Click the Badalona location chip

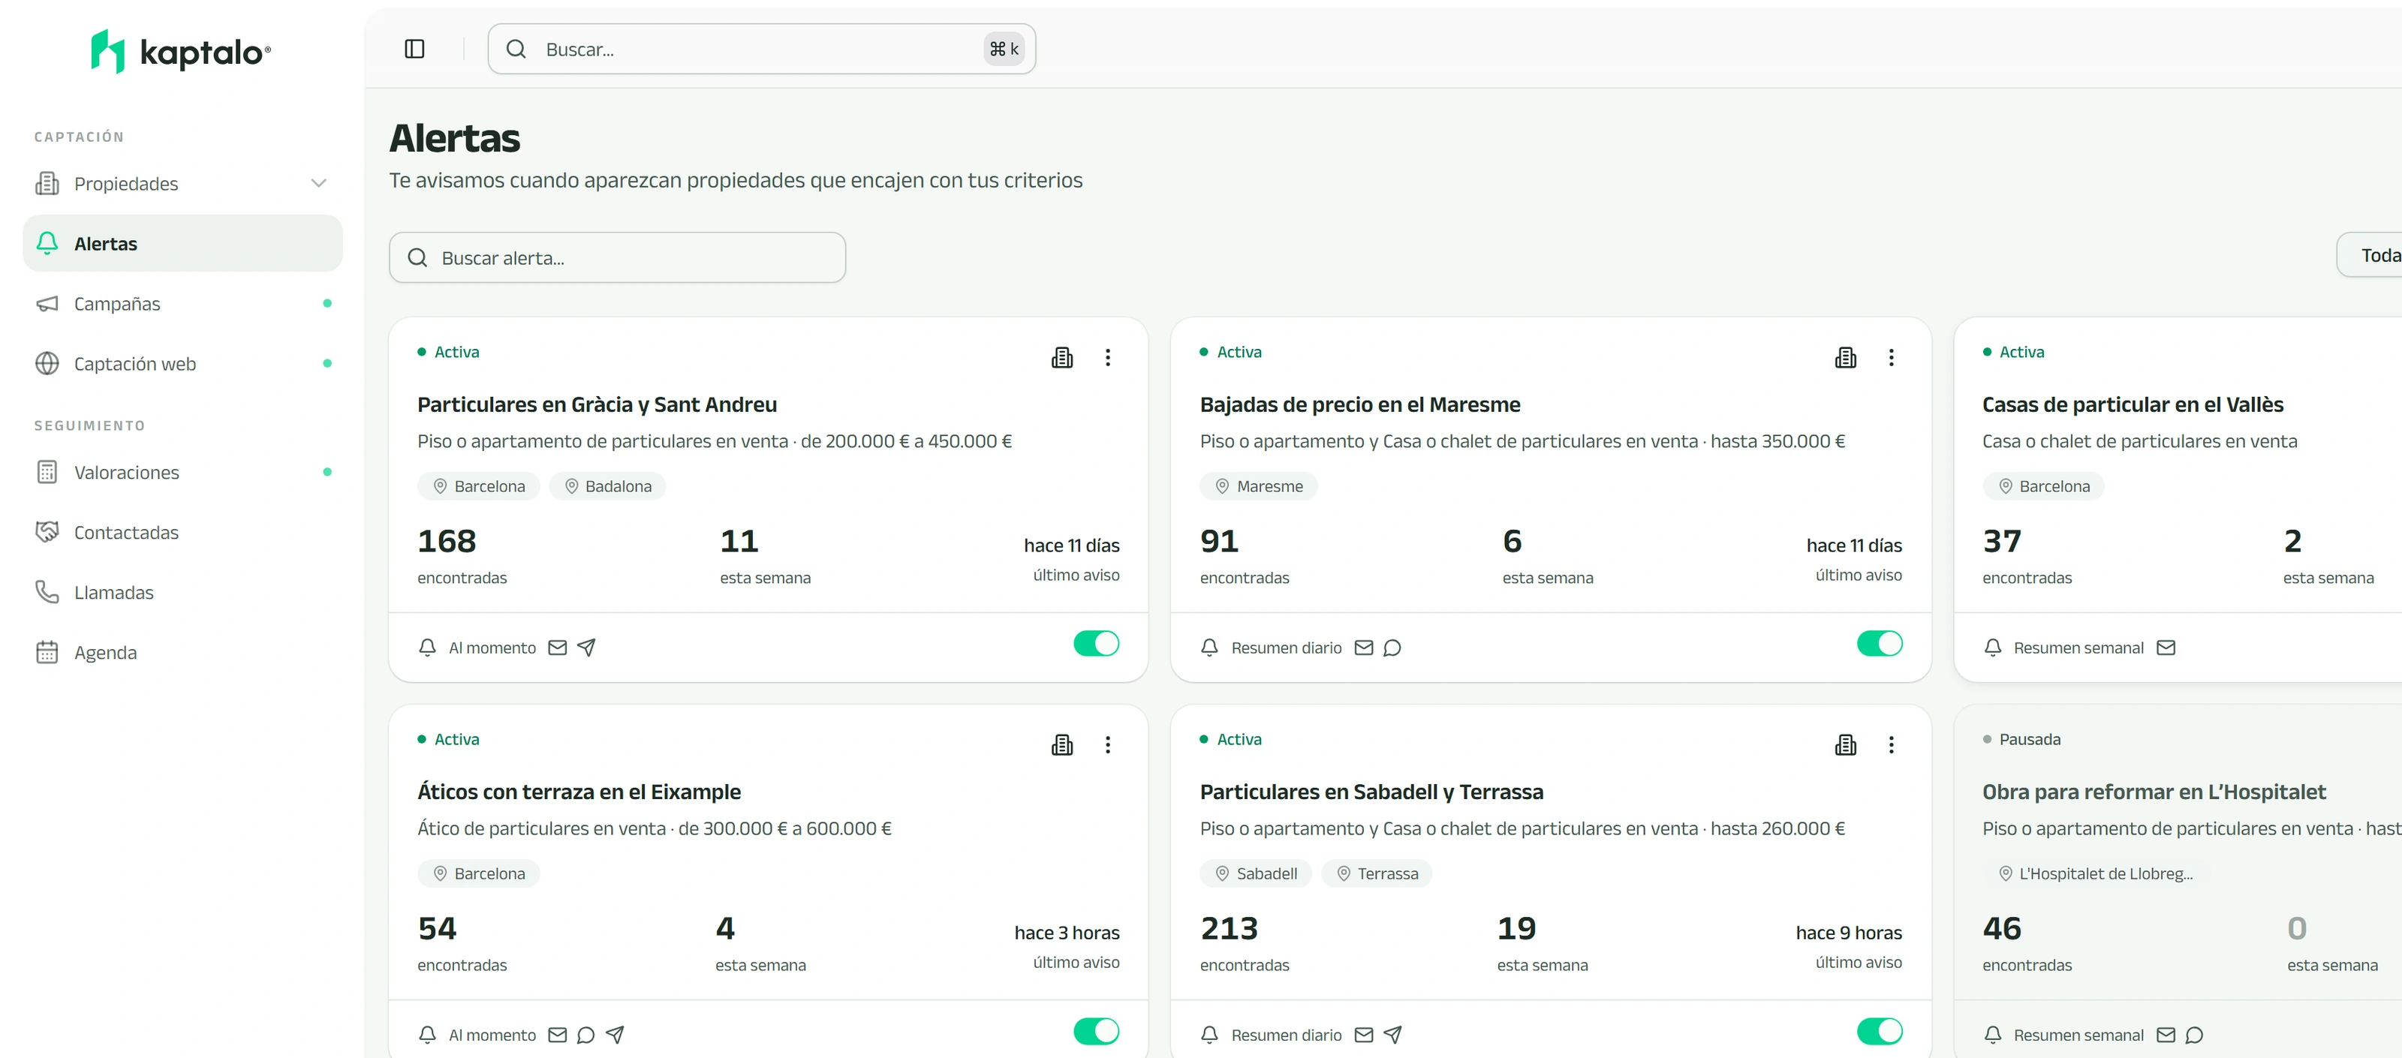tap(607, 486)
